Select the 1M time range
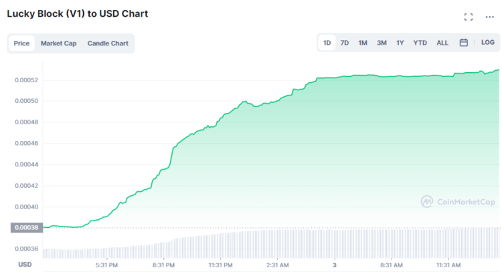The height and width of the screenshot is (272, 502). coord(363,43)
